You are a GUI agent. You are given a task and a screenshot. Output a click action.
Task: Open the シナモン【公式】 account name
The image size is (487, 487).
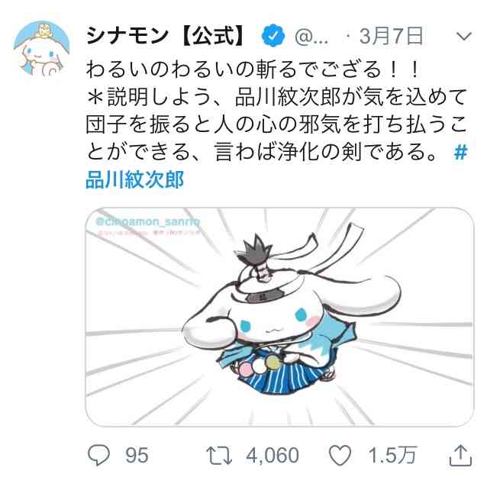click(165, 36)
